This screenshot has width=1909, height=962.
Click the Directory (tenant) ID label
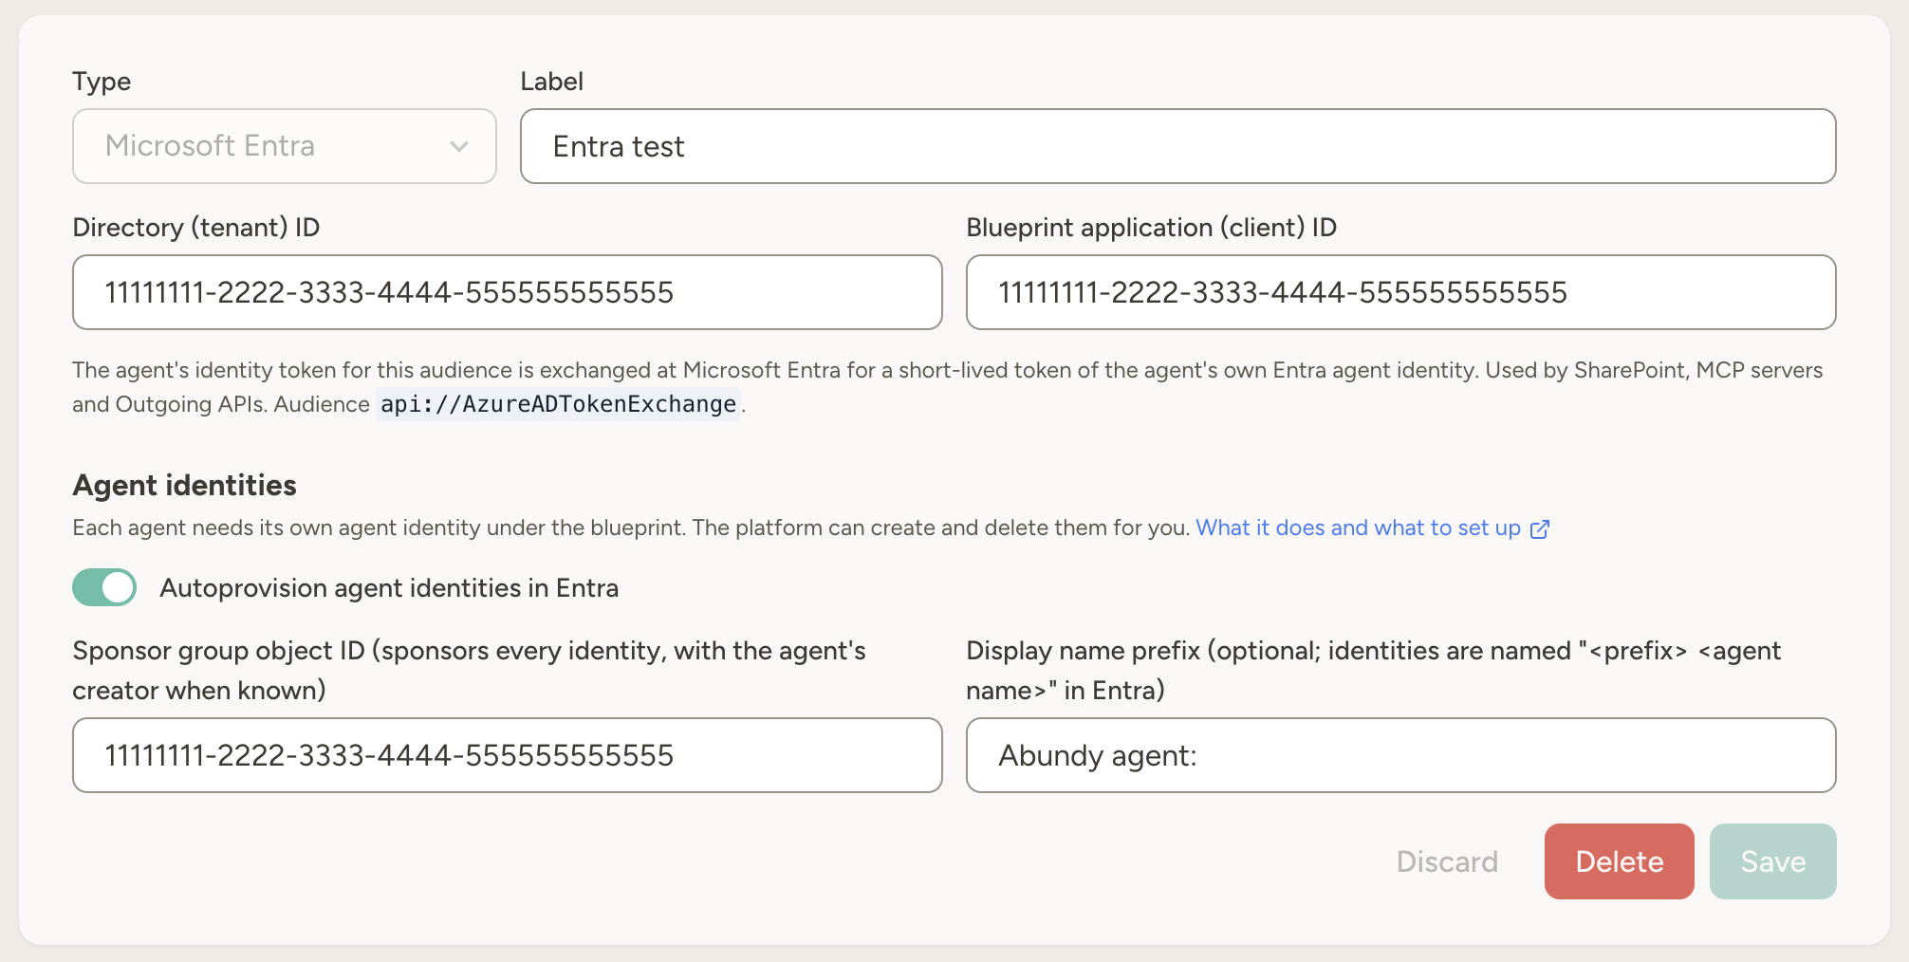(x=196, y=228)
